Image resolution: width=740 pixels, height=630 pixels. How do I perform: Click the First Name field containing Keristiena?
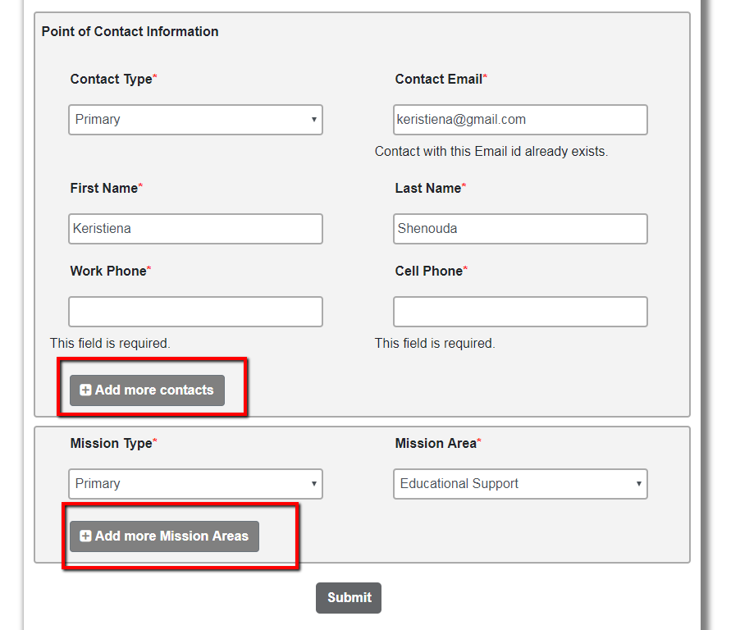(195, 229)
